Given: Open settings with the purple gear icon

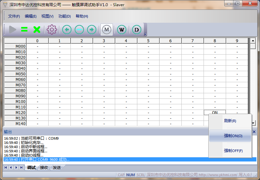Looking at the screenshot, I should click(x=52, y=30).
